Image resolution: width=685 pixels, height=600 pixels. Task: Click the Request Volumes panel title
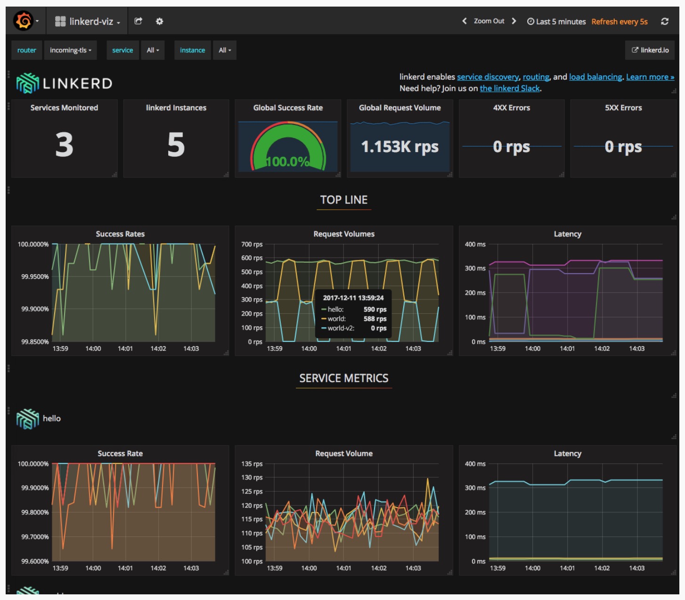pos(344,234)
